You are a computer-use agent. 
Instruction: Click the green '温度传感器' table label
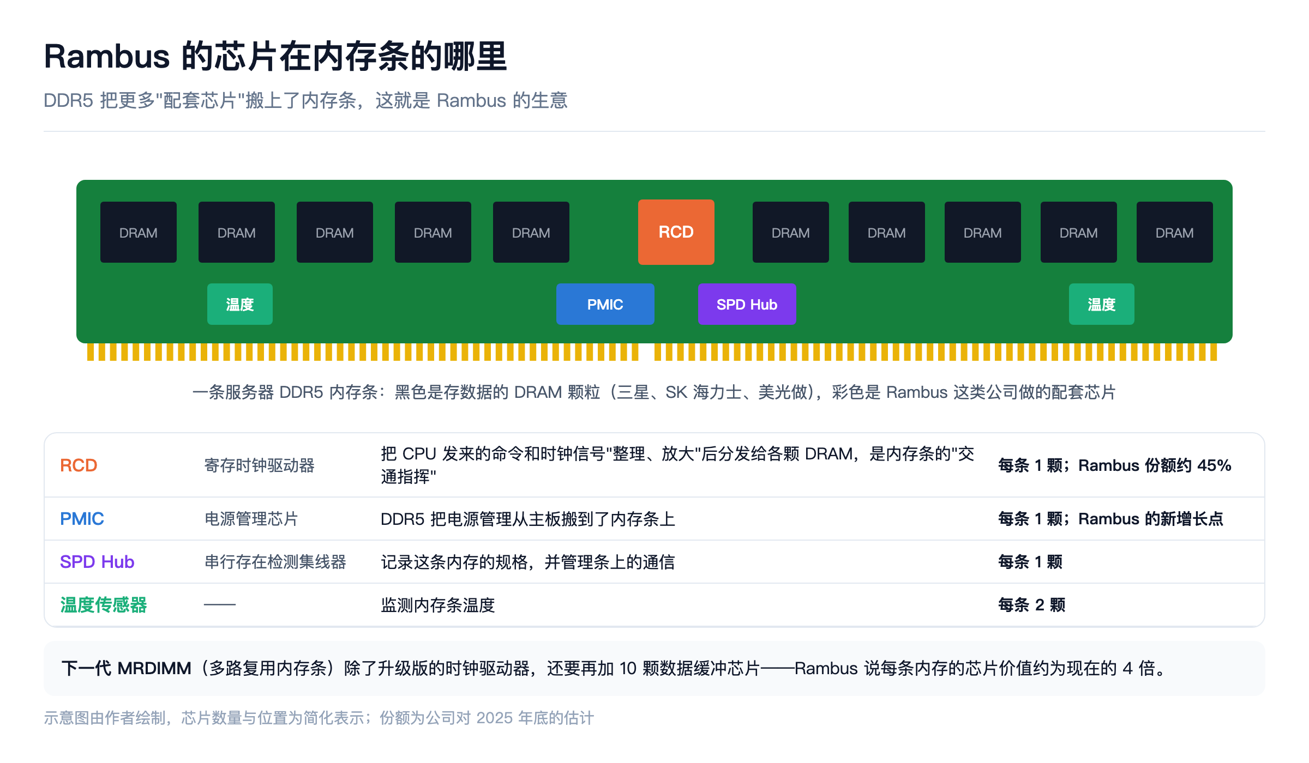(104, 605)
